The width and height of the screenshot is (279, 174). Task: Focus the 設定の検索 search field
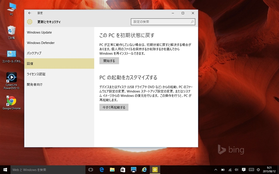[163, 22]
